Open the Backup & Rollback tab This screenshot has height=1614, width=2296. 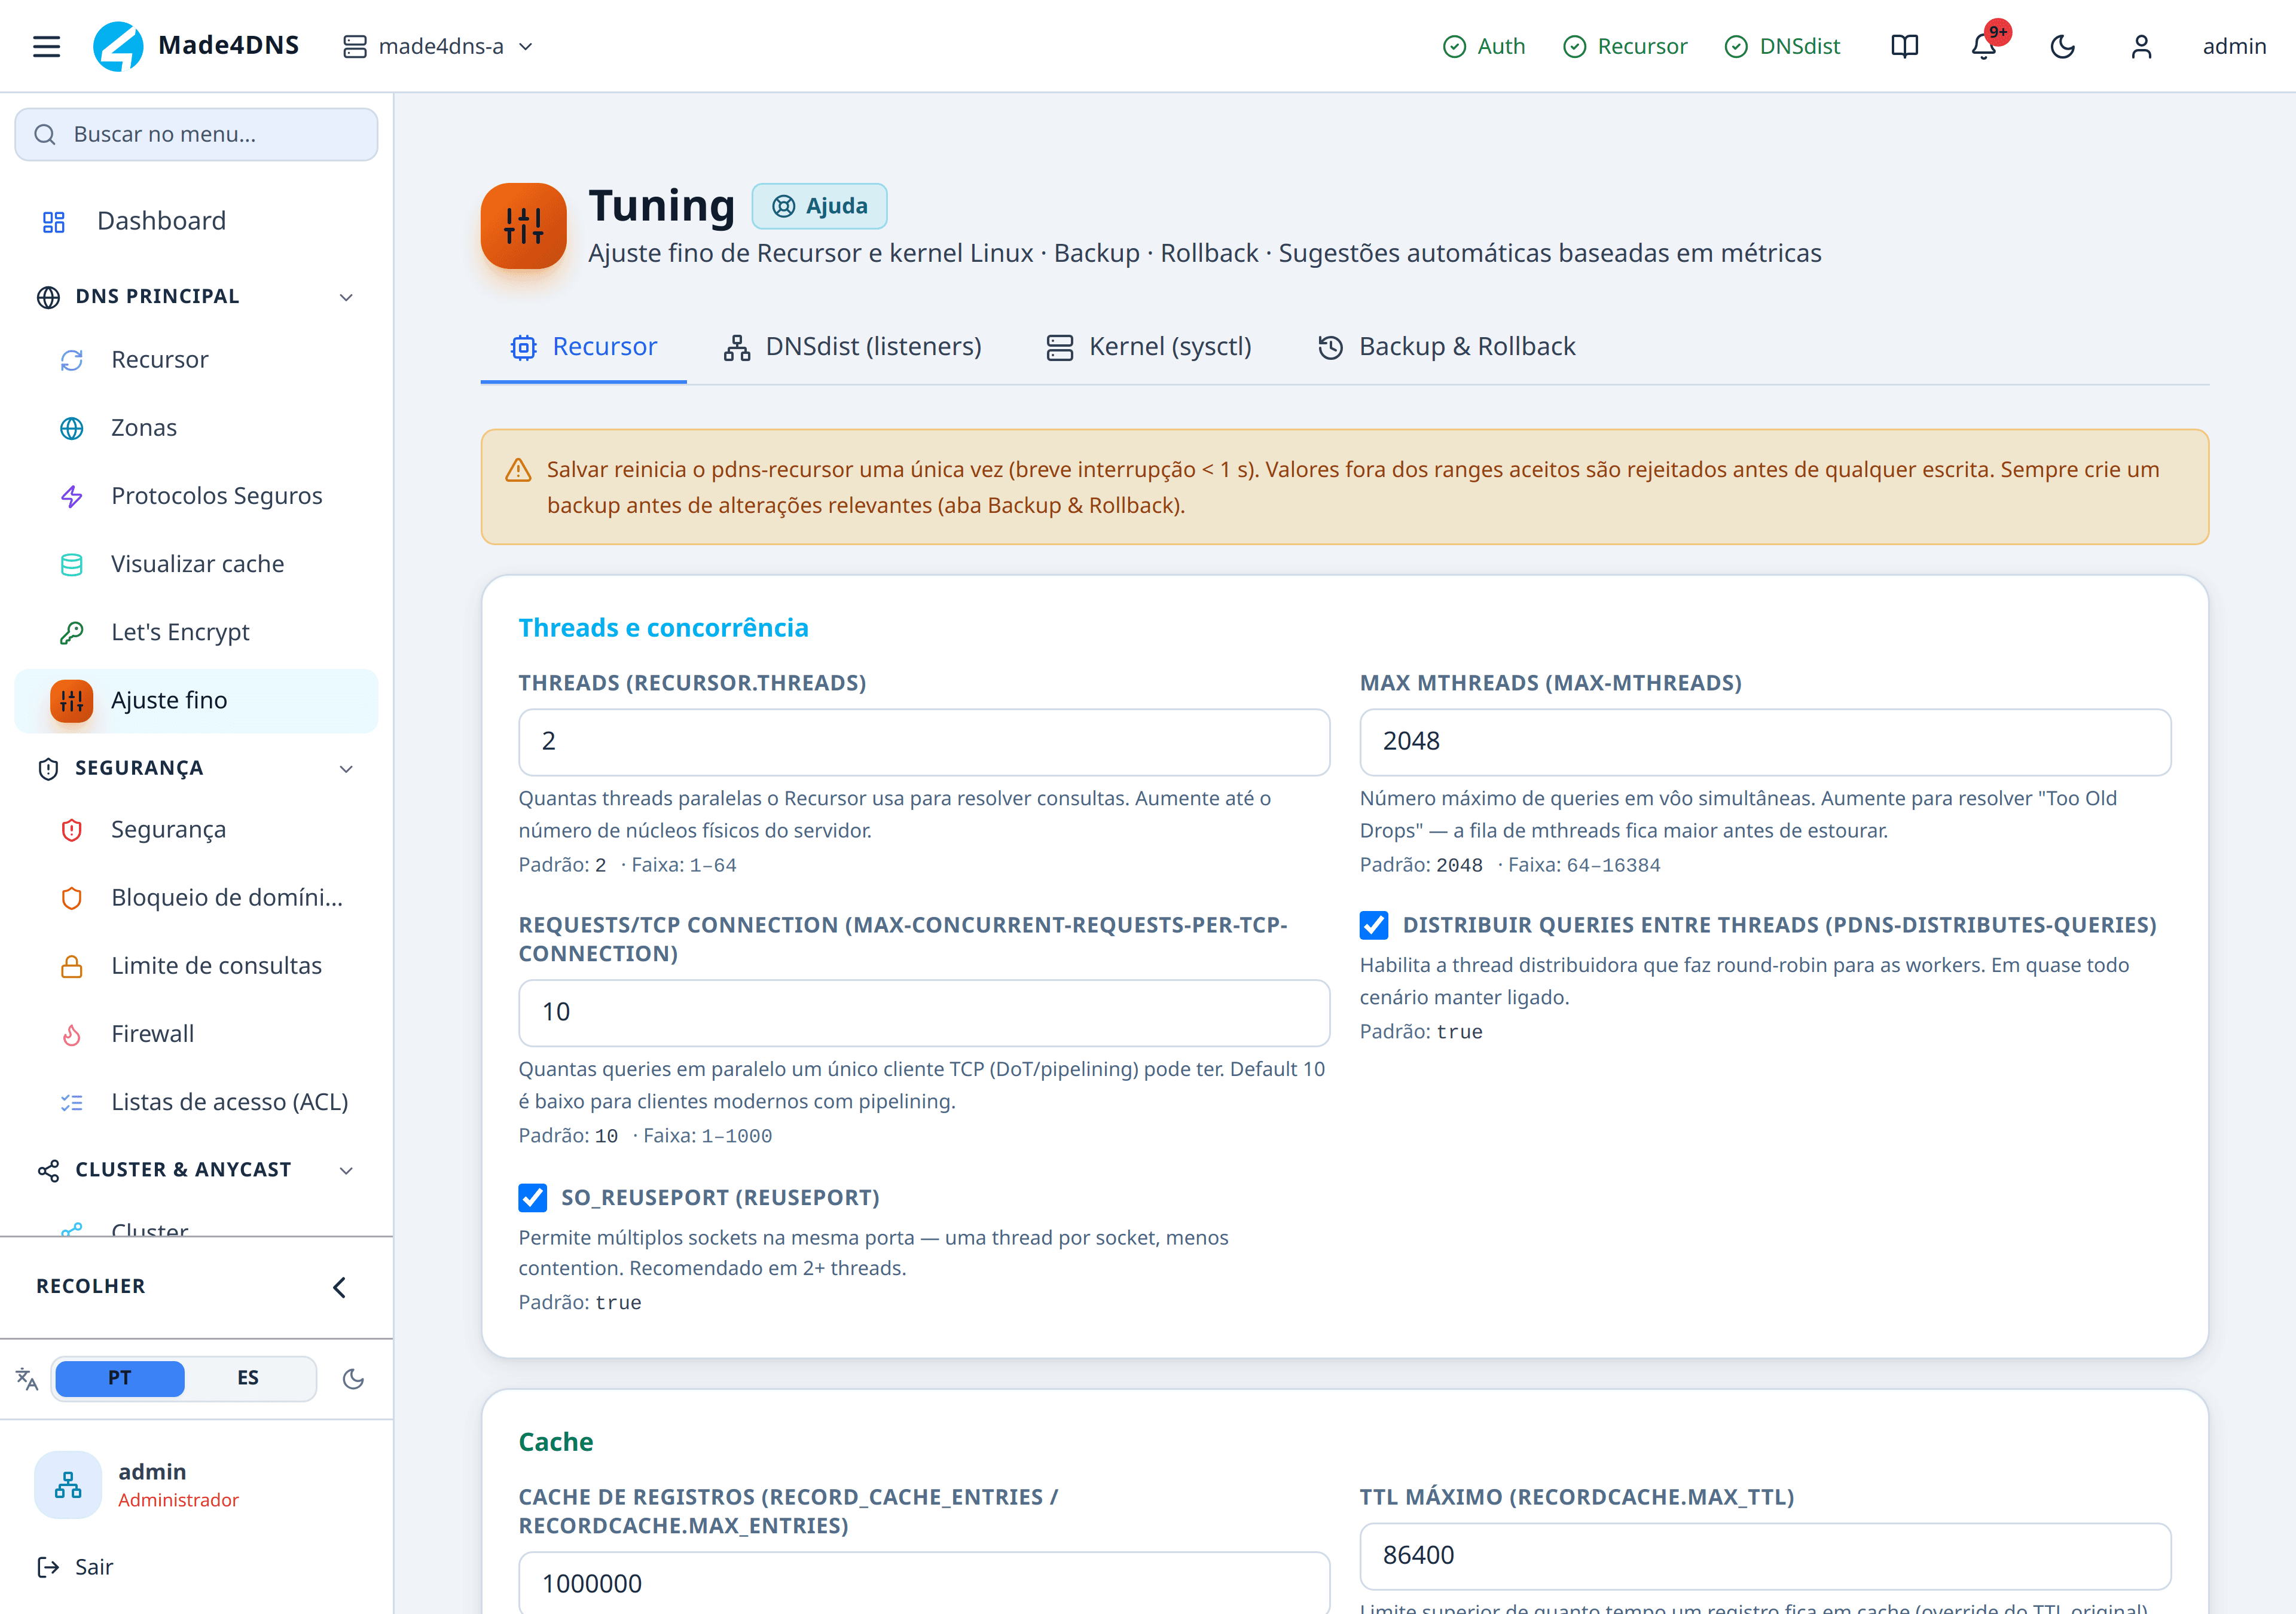1446,346
